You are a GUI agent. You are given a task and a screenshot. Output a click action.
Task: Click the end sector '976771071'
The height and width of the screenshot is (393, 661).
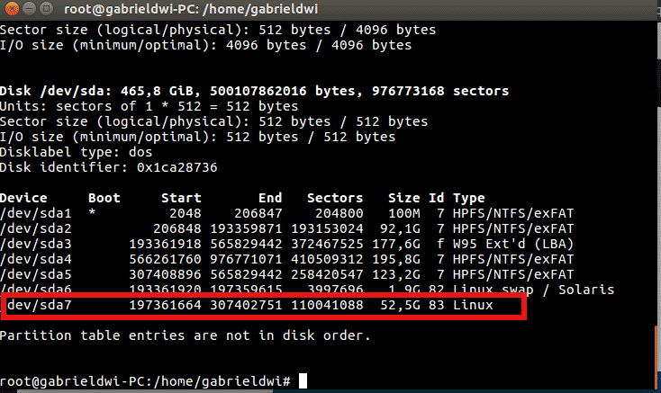point(246,259)
